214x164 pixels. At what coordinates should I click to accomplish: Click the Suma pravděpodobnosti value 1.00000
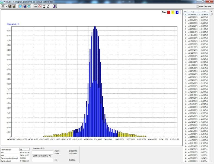click(x=23, y=158)
